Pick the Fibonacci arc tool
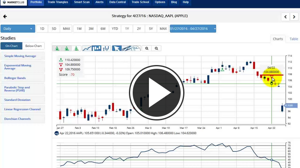Image resolution: width=300 pixels, height=168 pixels. 136,48
